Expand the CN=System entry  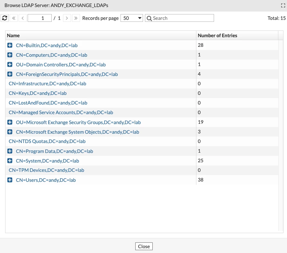coord(10,161)
